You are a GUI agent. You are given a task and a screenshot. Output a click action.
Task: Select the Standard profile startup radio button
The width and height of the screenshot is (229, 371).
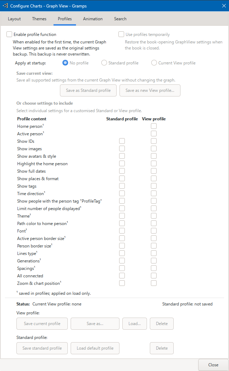tap(104, 63)
